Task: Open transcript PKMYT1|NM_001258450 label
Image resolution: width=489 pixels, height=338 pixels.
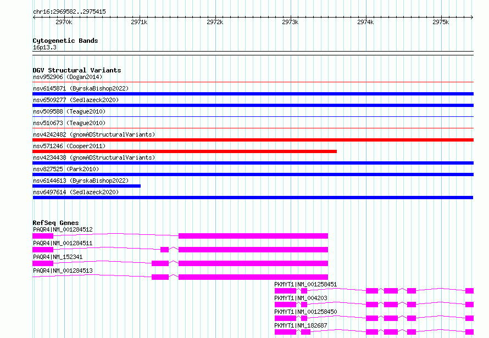Action: pos(305,312)
